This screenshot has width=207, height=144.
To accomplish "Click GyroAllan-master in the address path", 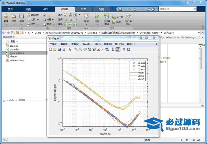I will [149, 33].
